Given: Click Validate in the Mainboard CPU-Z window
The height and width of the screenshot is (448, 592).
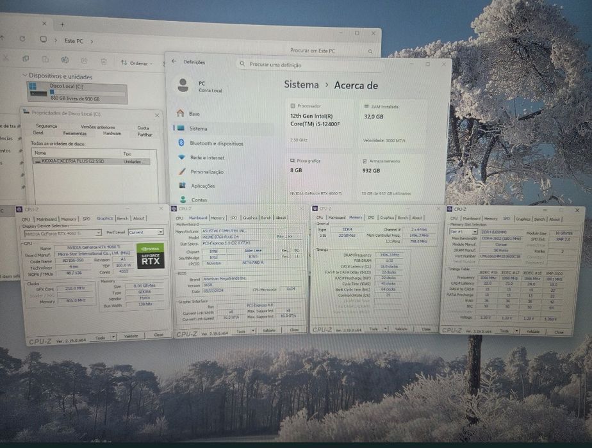Looking at the screenshot, I should 269,330.
